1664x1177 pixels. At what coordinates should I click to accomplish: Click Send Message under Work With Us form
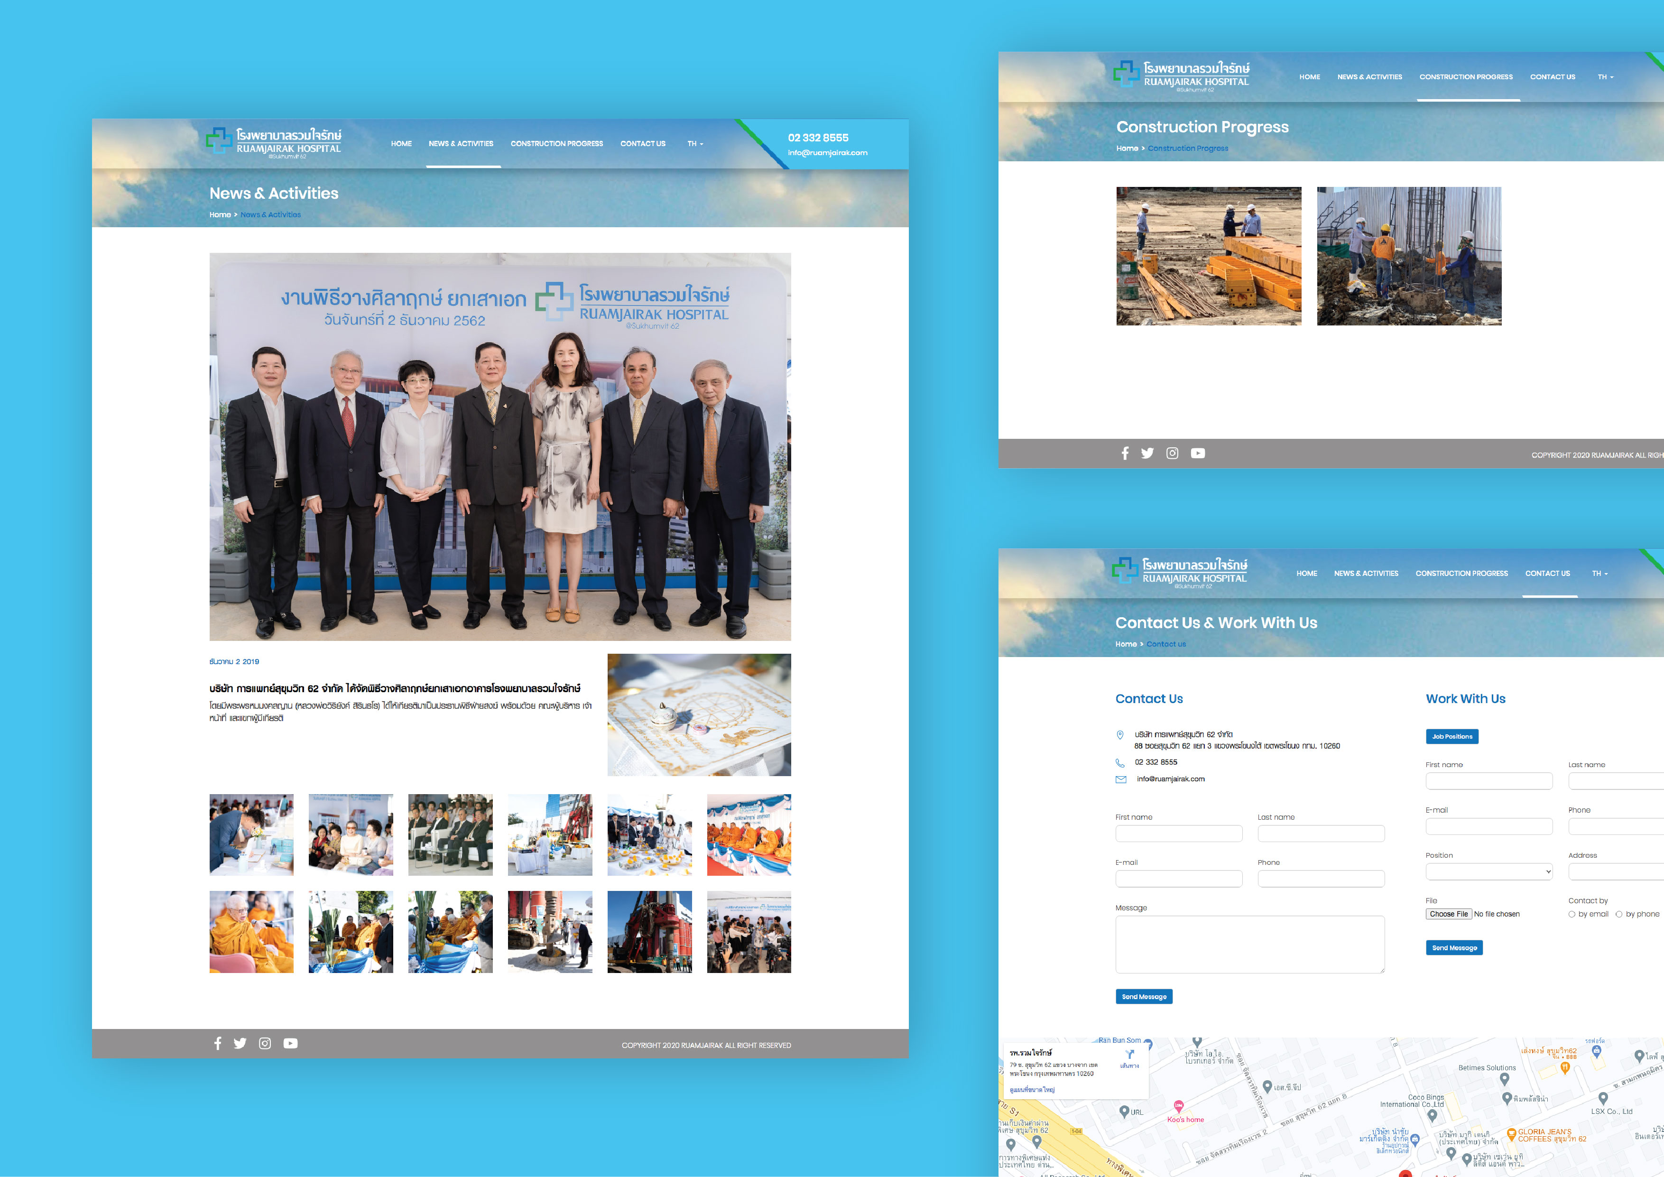(x=1454, y=947)
